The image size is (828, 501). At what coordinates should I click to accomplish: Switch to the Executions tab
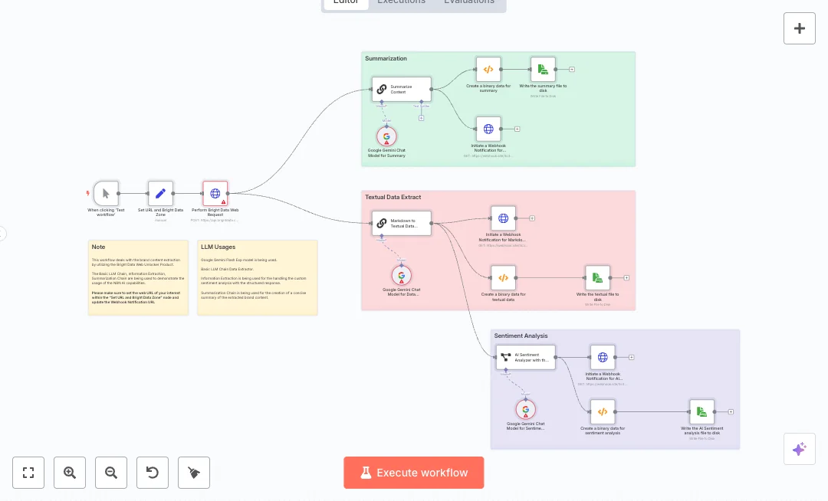pos(401,2)
